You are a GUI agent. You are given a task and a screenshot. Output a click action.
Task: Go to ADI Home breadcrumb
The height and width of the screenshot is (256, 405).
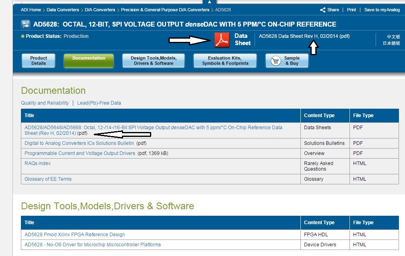click(31, 10)
